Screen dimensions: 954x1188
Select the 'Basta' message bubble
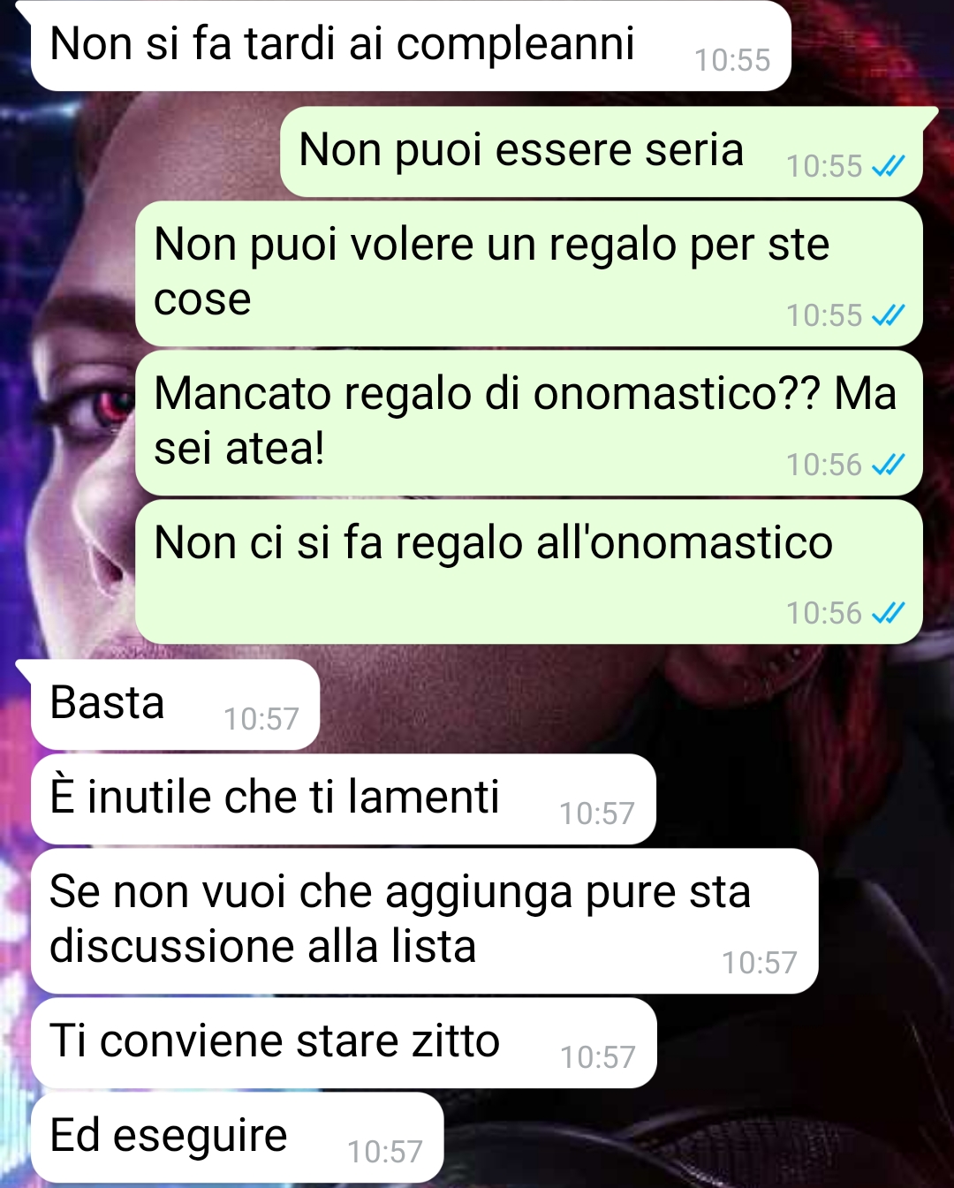click(x=175, y=705)
